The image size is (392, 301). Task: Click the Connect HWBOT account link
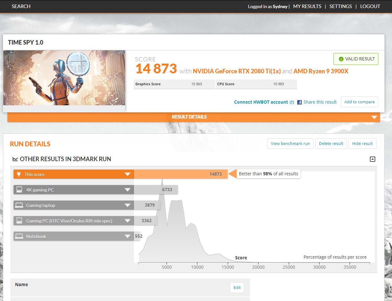[x=261, y=102]
